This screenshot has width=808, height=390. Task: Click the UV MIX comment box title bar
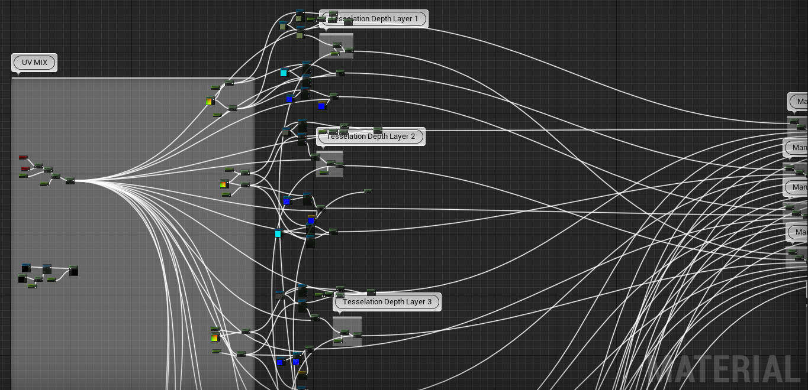[x=133, y=78]
